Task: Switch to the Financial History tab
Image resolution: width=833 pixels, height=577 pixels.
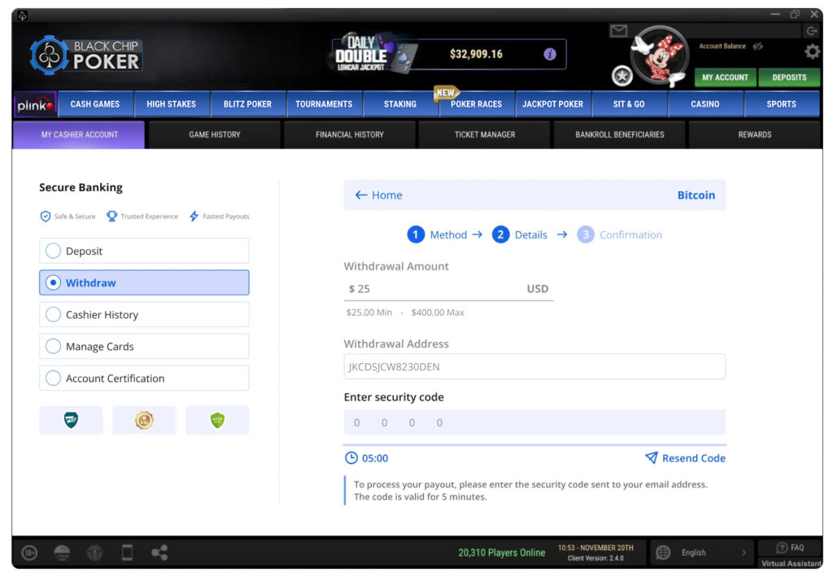Action: pyautogui.click(x=349, y=134)
